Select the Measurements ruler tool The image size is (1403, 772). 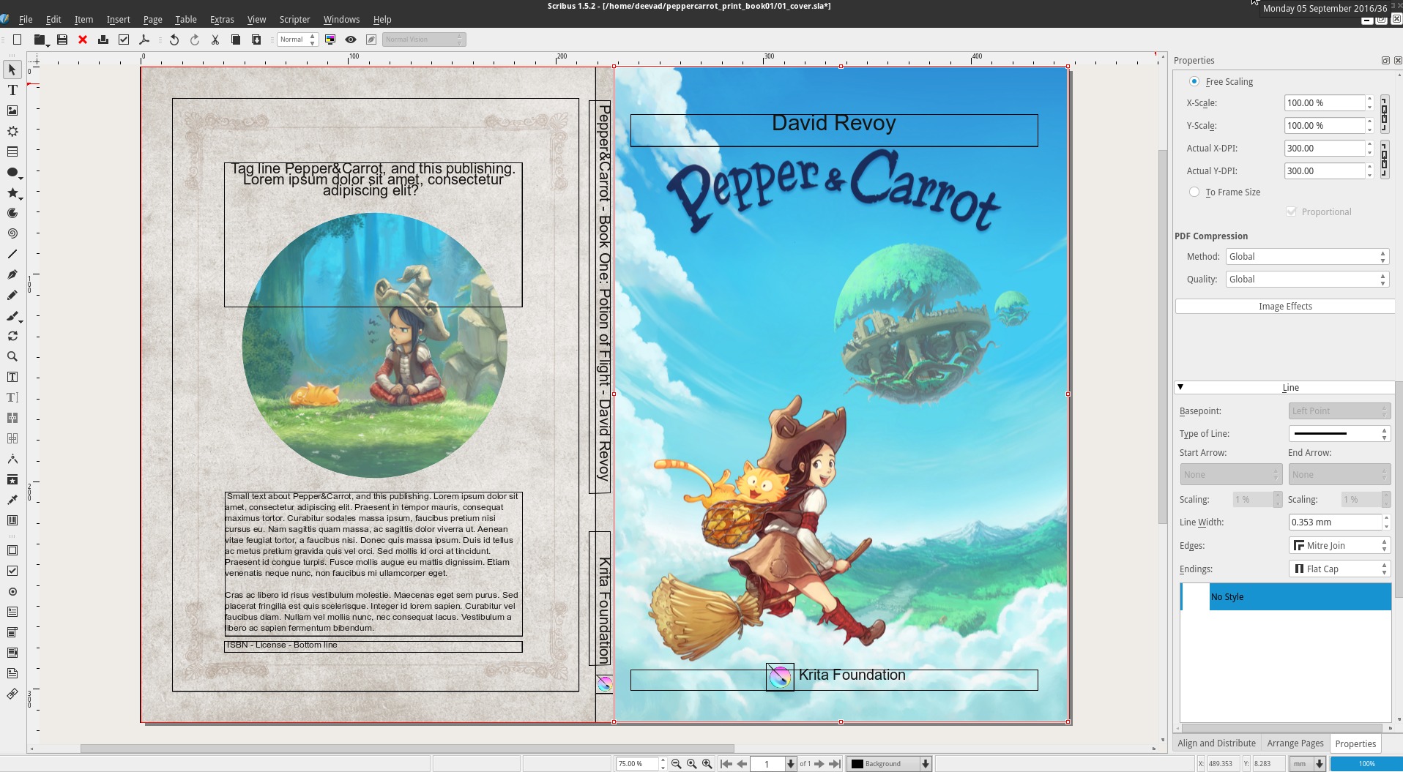pos(12,459)
